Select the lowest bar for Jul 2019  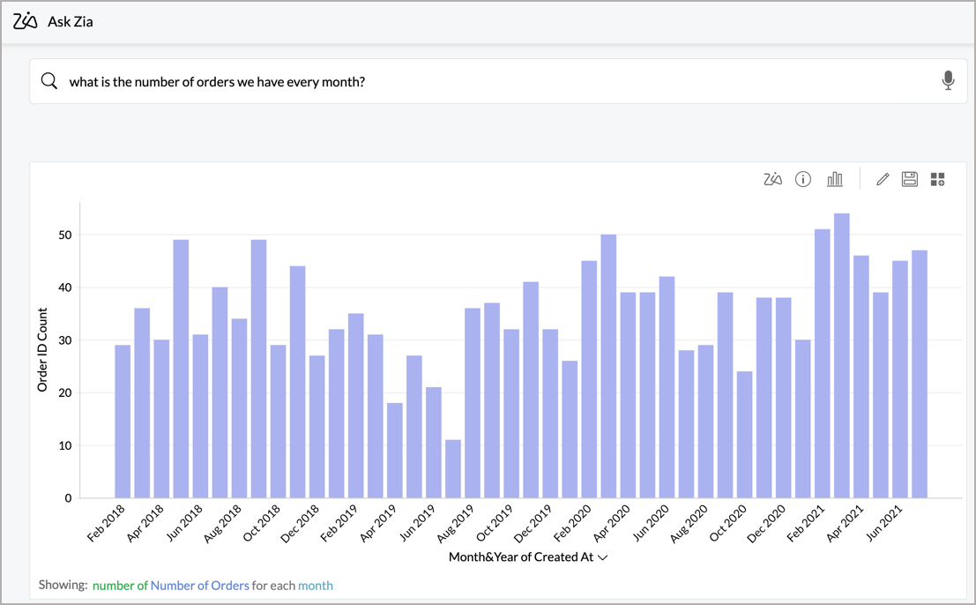(x=452, y=468)
